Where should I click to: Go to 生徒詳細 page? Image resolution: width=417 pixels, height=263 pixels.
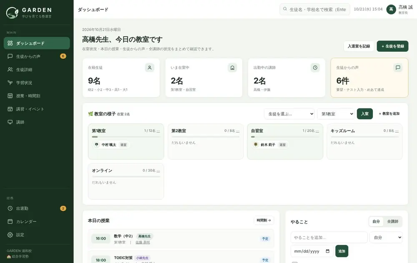point(37,70)
